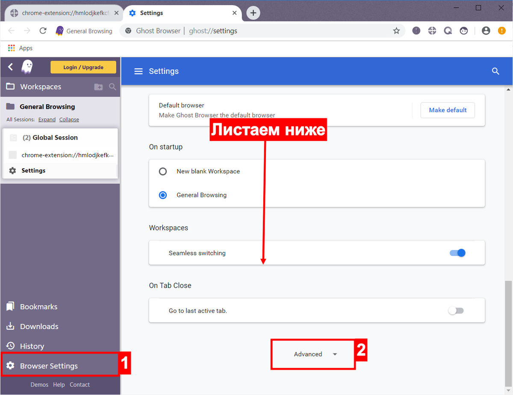Collapse the Ghost sidebar with back chevron
The height and width of the screenshot is (395, 513).
pyautogui.click(x=11, y=67)
